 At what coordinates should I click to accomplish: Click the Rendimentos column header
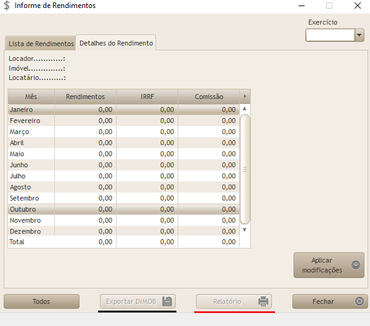[x=85, y=97]
